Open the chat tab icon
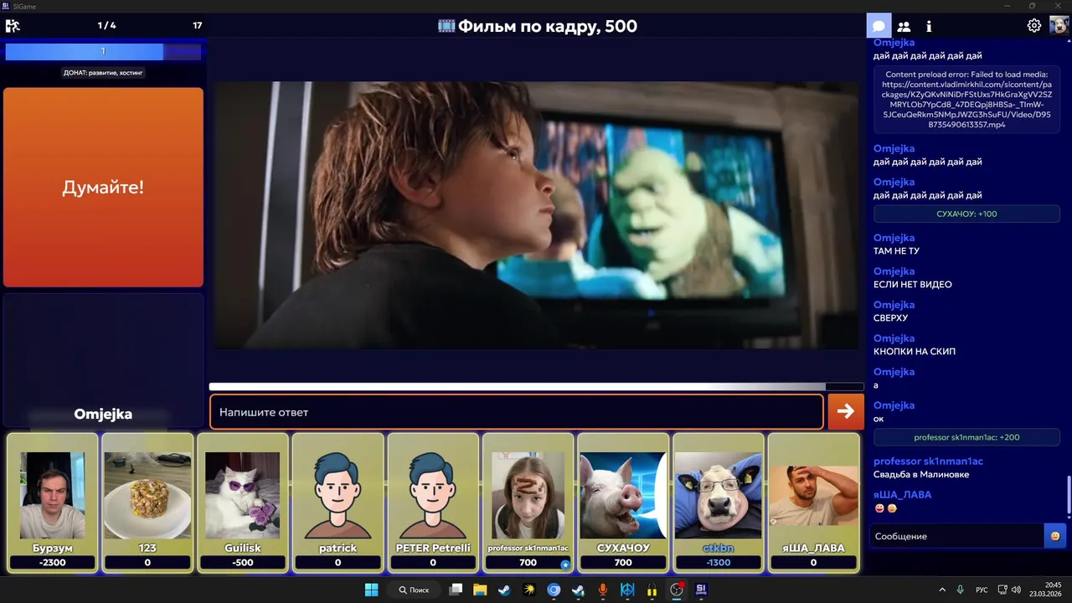Viewport: 1072px width, 603px height. pos(879,26)
